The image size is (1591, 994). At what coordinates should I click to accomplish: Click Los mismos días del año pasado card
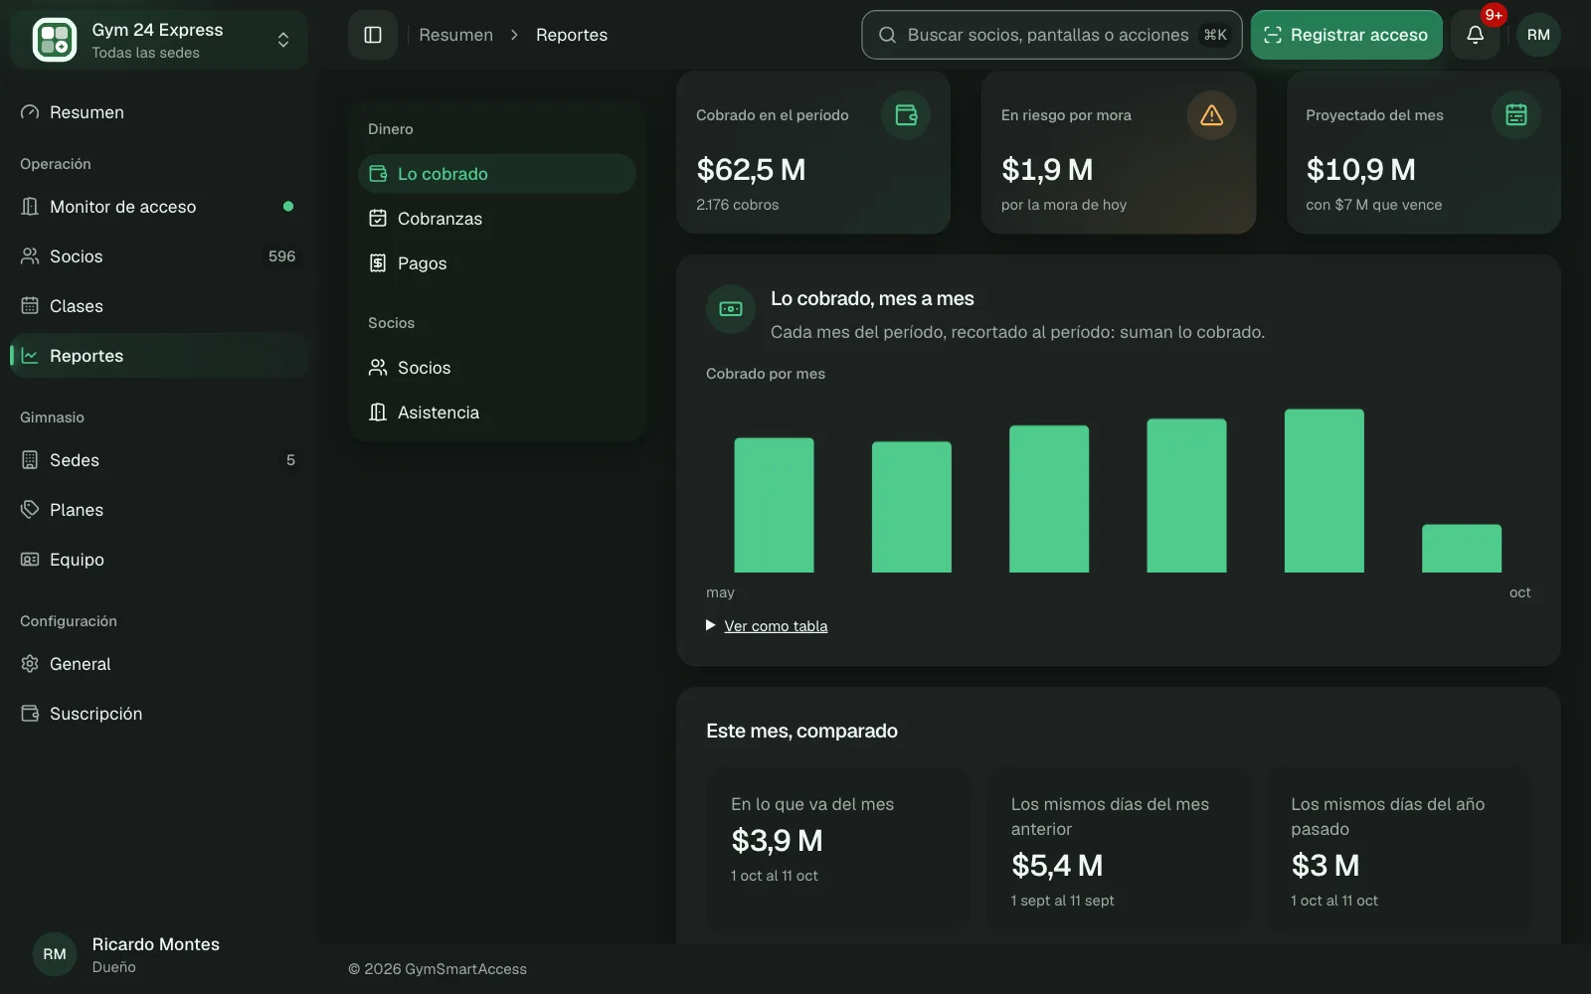click(1398, 850)
